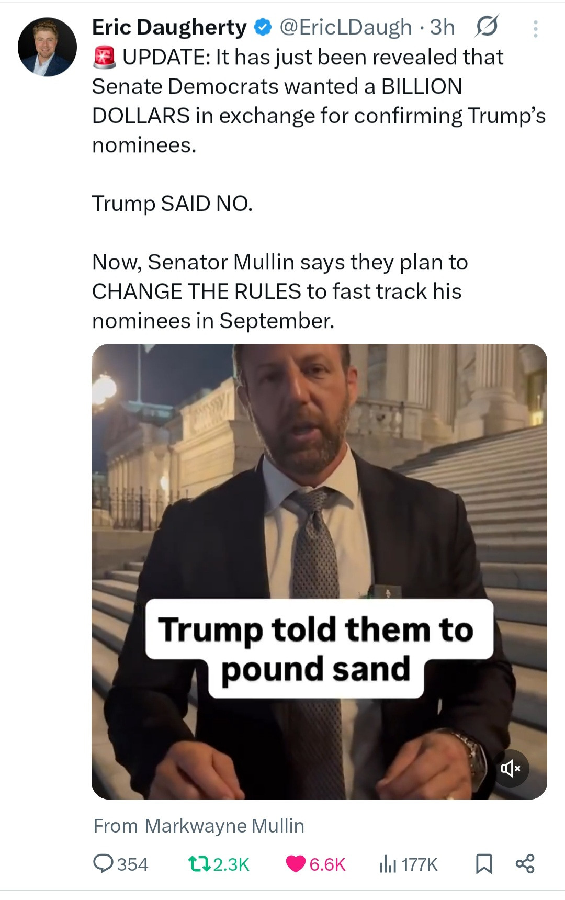View the 2.3K reposts count
565x900 pixels.
coord(231,864)
